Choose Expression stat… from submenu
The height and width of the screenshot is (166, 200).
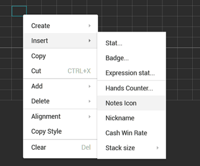coord(132,73)
